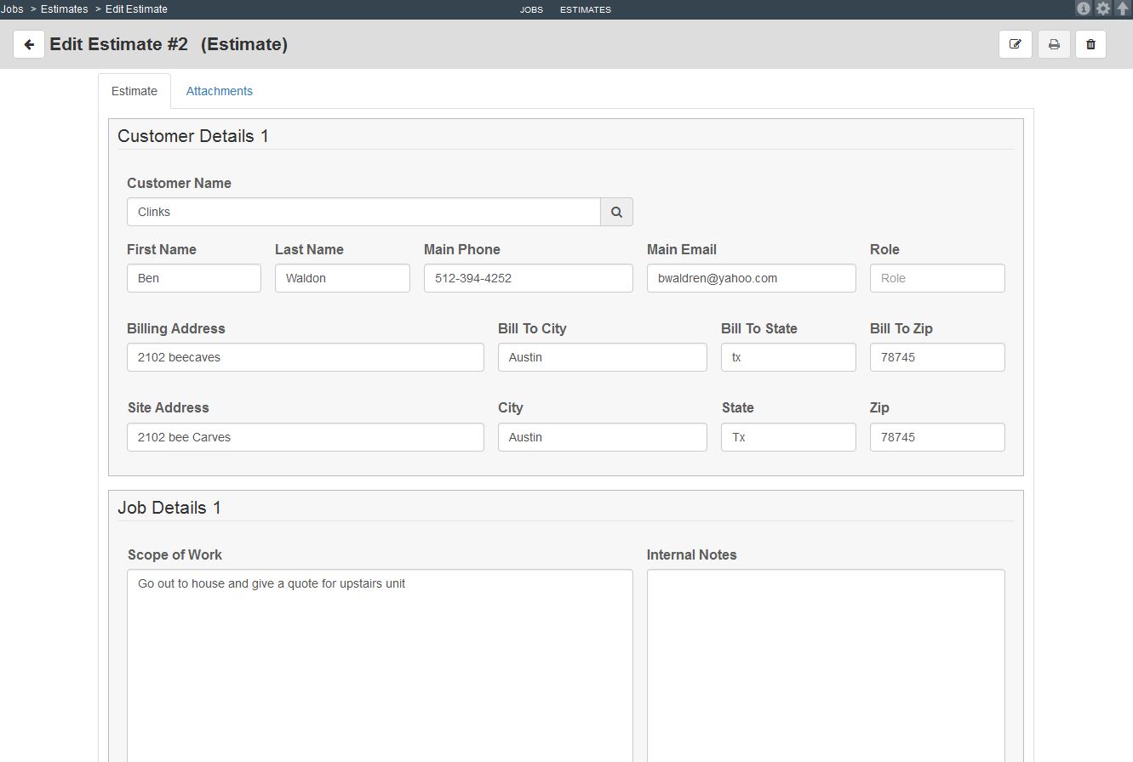This screenshot has width=1133, height=762.
Task: Select the Estimate tab
Action: [134, 91]
